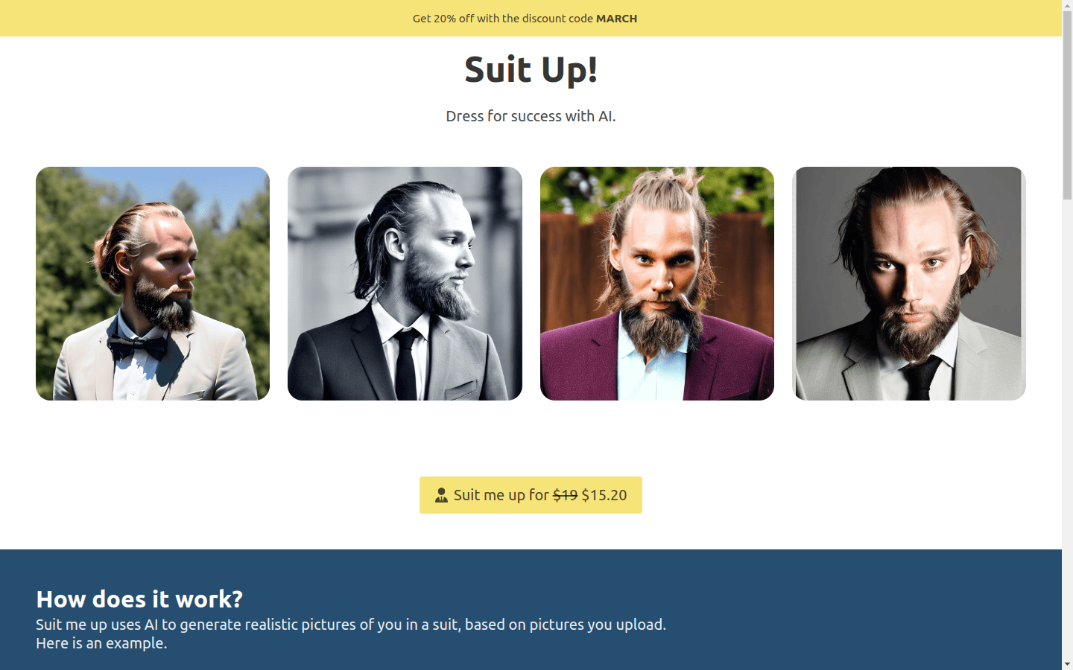
Task: Open the black-and-white suit photo
Action: coord(405,283)
